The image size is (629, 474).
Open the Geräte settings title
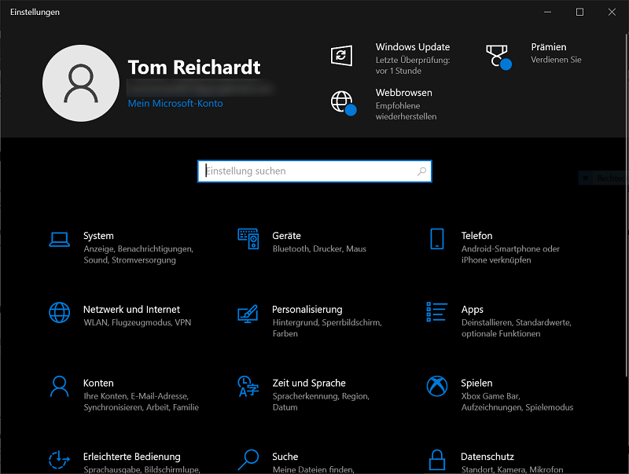pos(286,236)
